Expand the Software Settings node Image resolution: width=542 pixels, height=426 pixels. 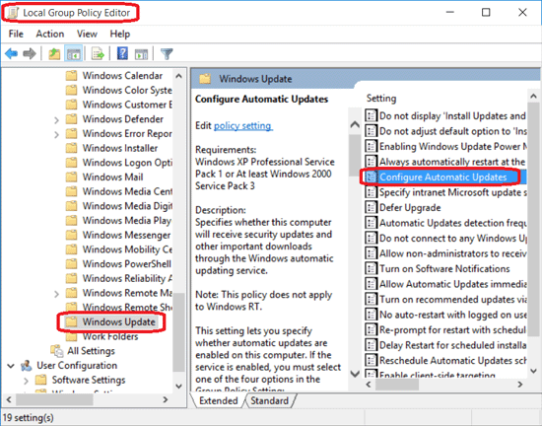coord(26,381)
